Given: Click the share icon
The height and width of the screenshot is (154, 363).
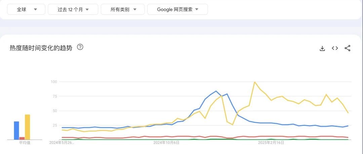Looking at the screenshot, I should [x=347, y=48].
